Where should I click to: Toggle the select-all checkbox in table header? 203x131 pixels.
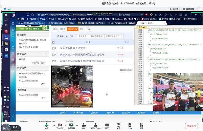tap(53, 42)
